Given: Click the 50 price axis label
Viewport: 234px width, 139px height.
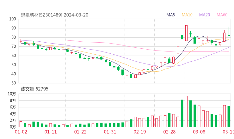Looking at the screenshot, I should tap(14, 65).
